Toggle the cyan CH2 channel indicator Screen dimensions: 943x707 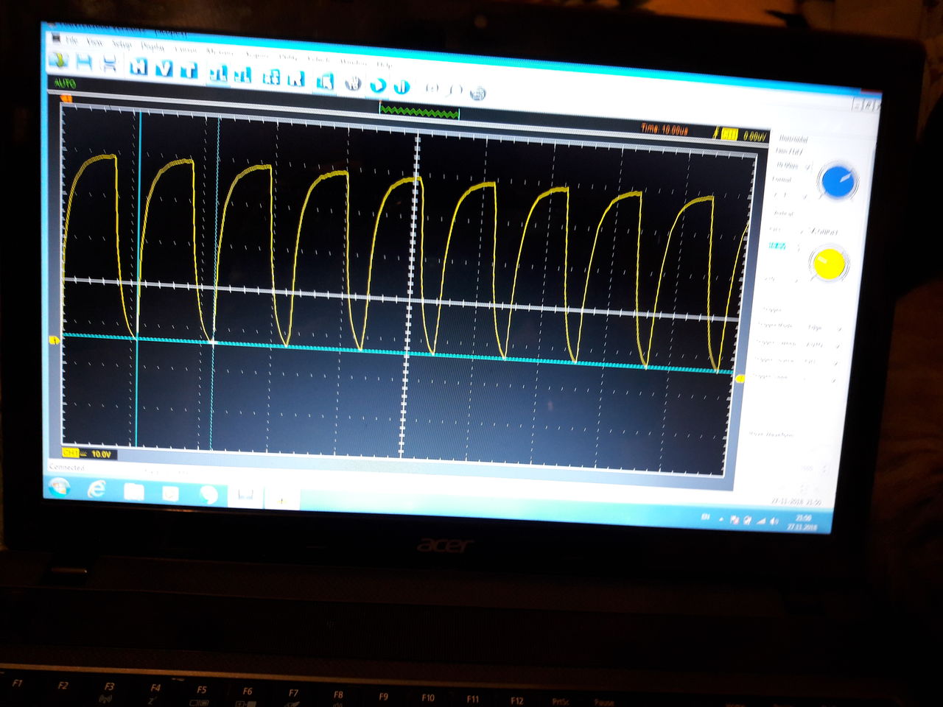777,245
